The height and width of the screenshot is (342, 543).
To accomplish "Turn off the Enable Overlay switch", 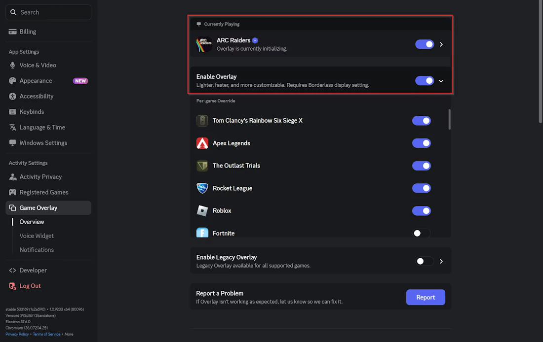I will (425, 81).
